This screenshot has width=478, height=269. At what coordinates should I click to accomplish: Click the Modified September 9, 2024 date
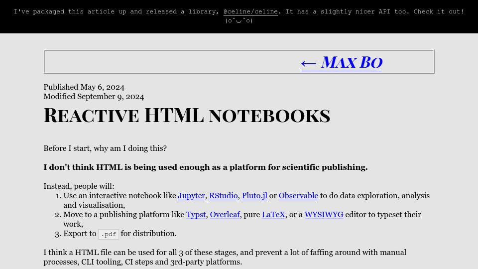coord(94,97)
